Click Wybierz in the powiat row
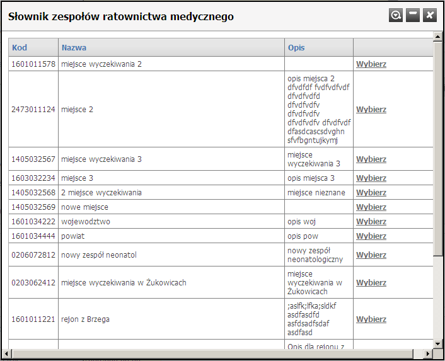This screenshot has height=361, width=445. [x=371, y=236]
